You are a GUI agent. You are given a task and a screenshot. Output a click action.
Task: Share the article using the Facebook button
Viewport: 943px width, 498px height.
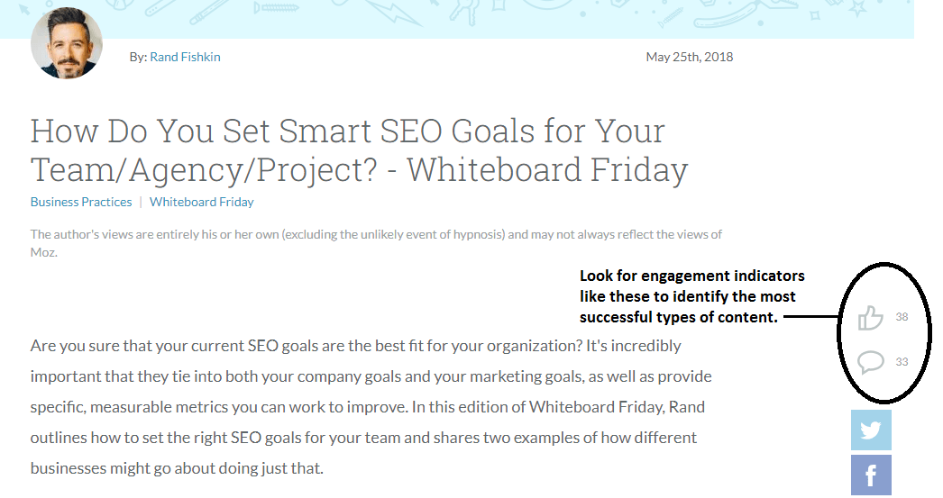871,475
